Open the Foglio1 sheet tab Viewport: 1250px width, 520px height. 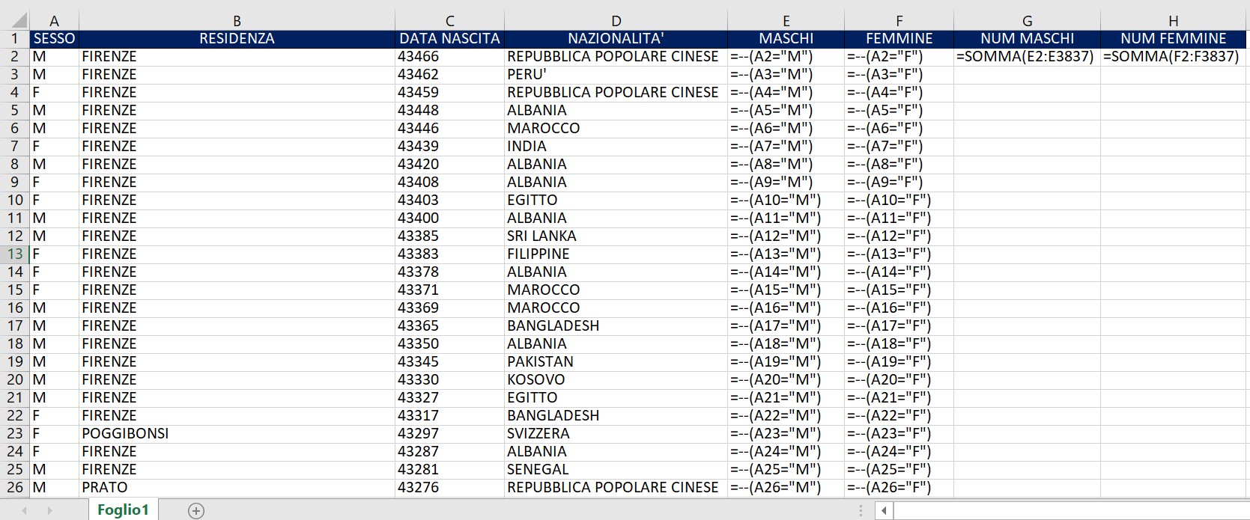tap(123, 510)
